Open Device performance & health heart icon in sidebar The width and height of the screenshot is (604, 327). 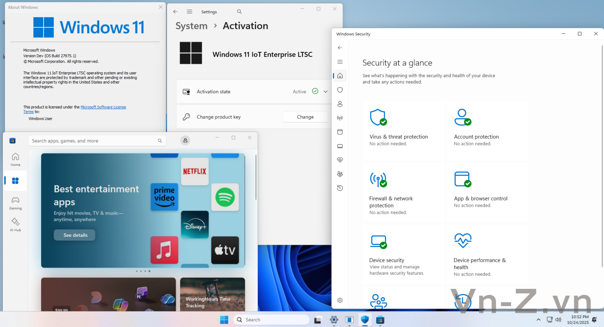(340, 160)
